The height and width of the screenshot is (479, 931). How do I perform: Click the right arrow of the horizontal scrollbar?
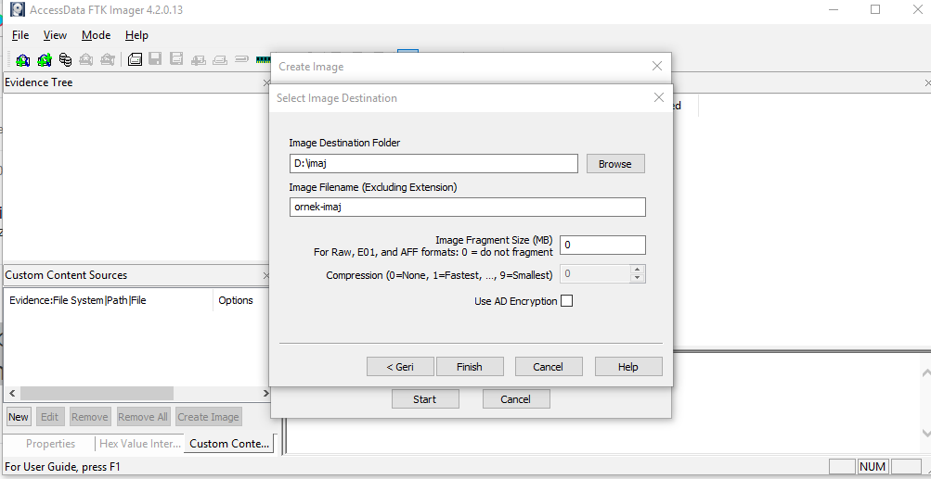[265, 394]
